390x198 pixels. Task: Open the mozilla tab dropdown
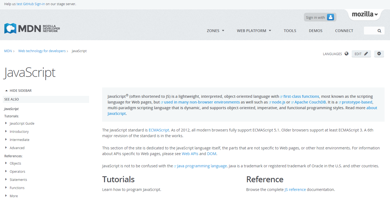(x=365, y=14)
